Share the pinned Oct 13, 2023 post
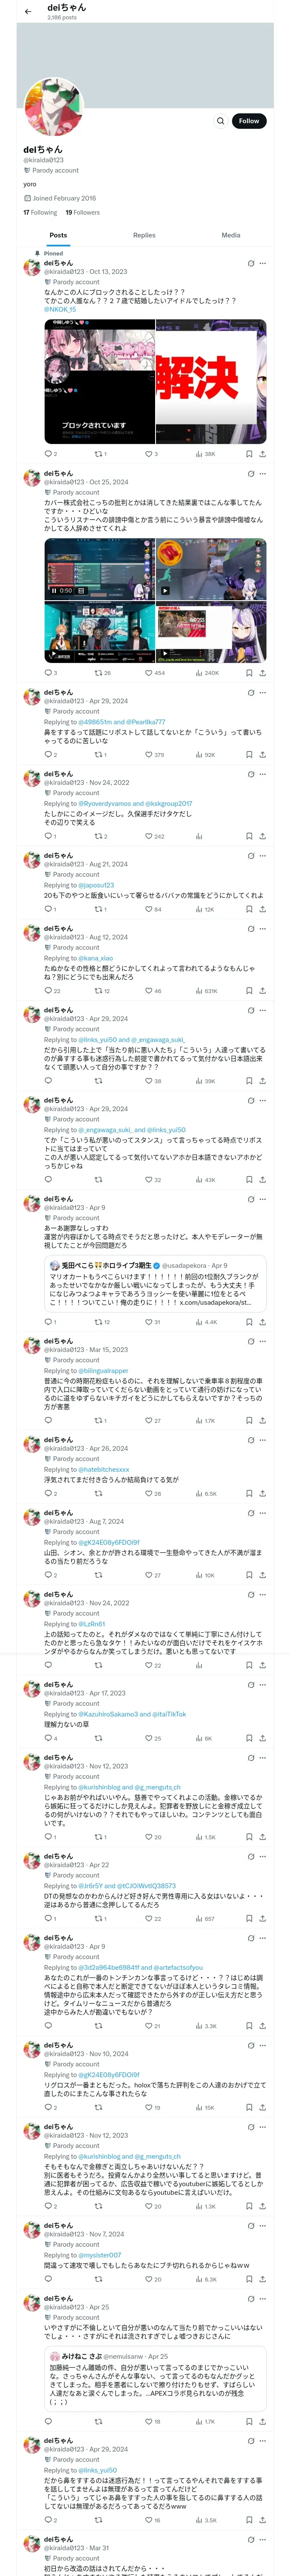The height and width of the screenshot is (2576, 290). 262,454
